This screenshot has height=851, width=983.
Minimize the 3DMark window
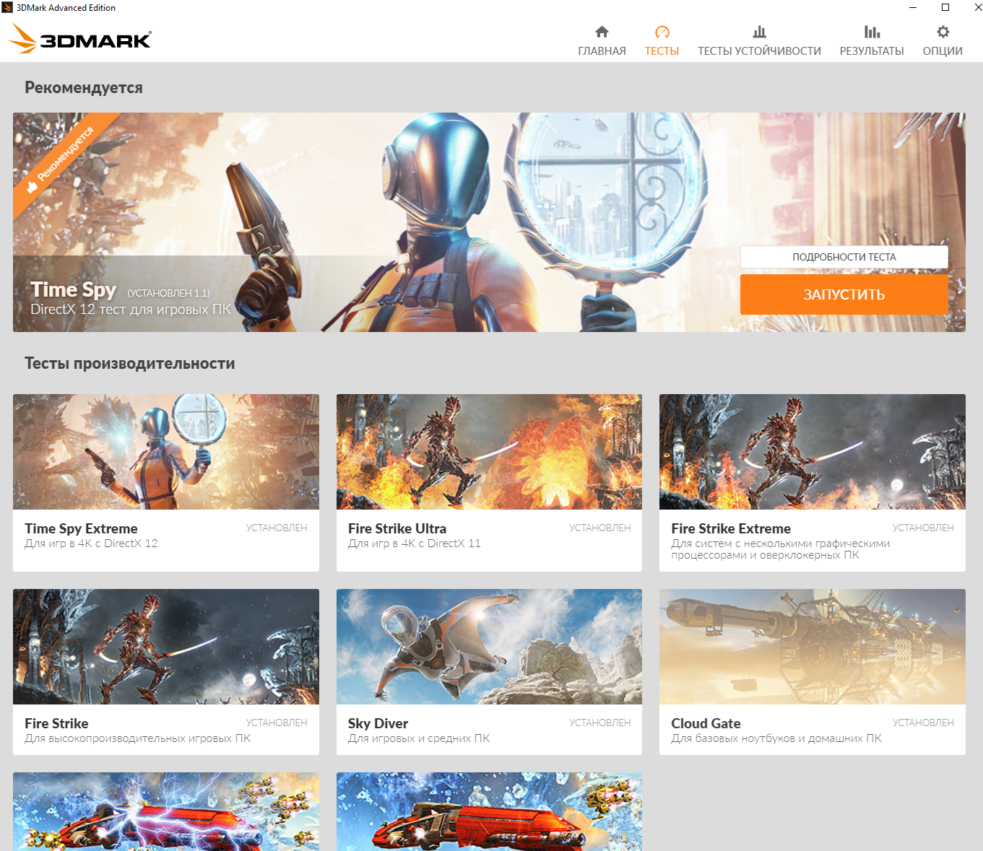[913, 7]
